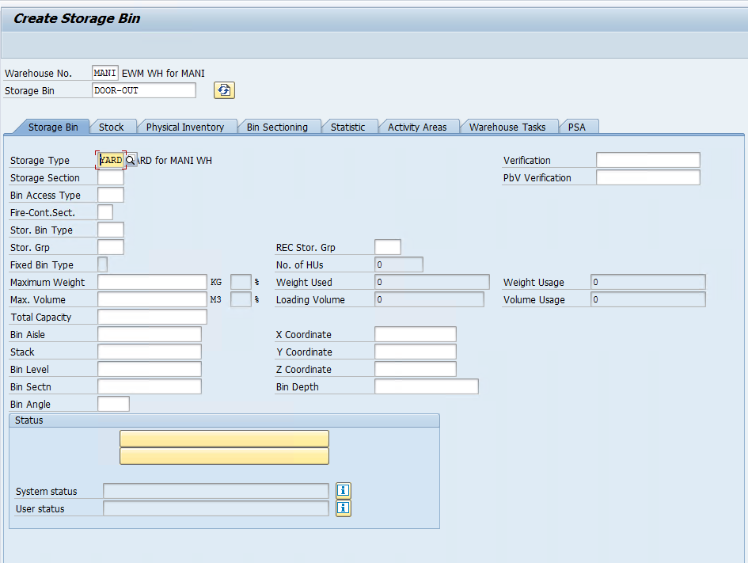Image resolution: width=748 pixels, height=563 pixels.
Task: Open the Physical Inventory tab
Action: 185,127
